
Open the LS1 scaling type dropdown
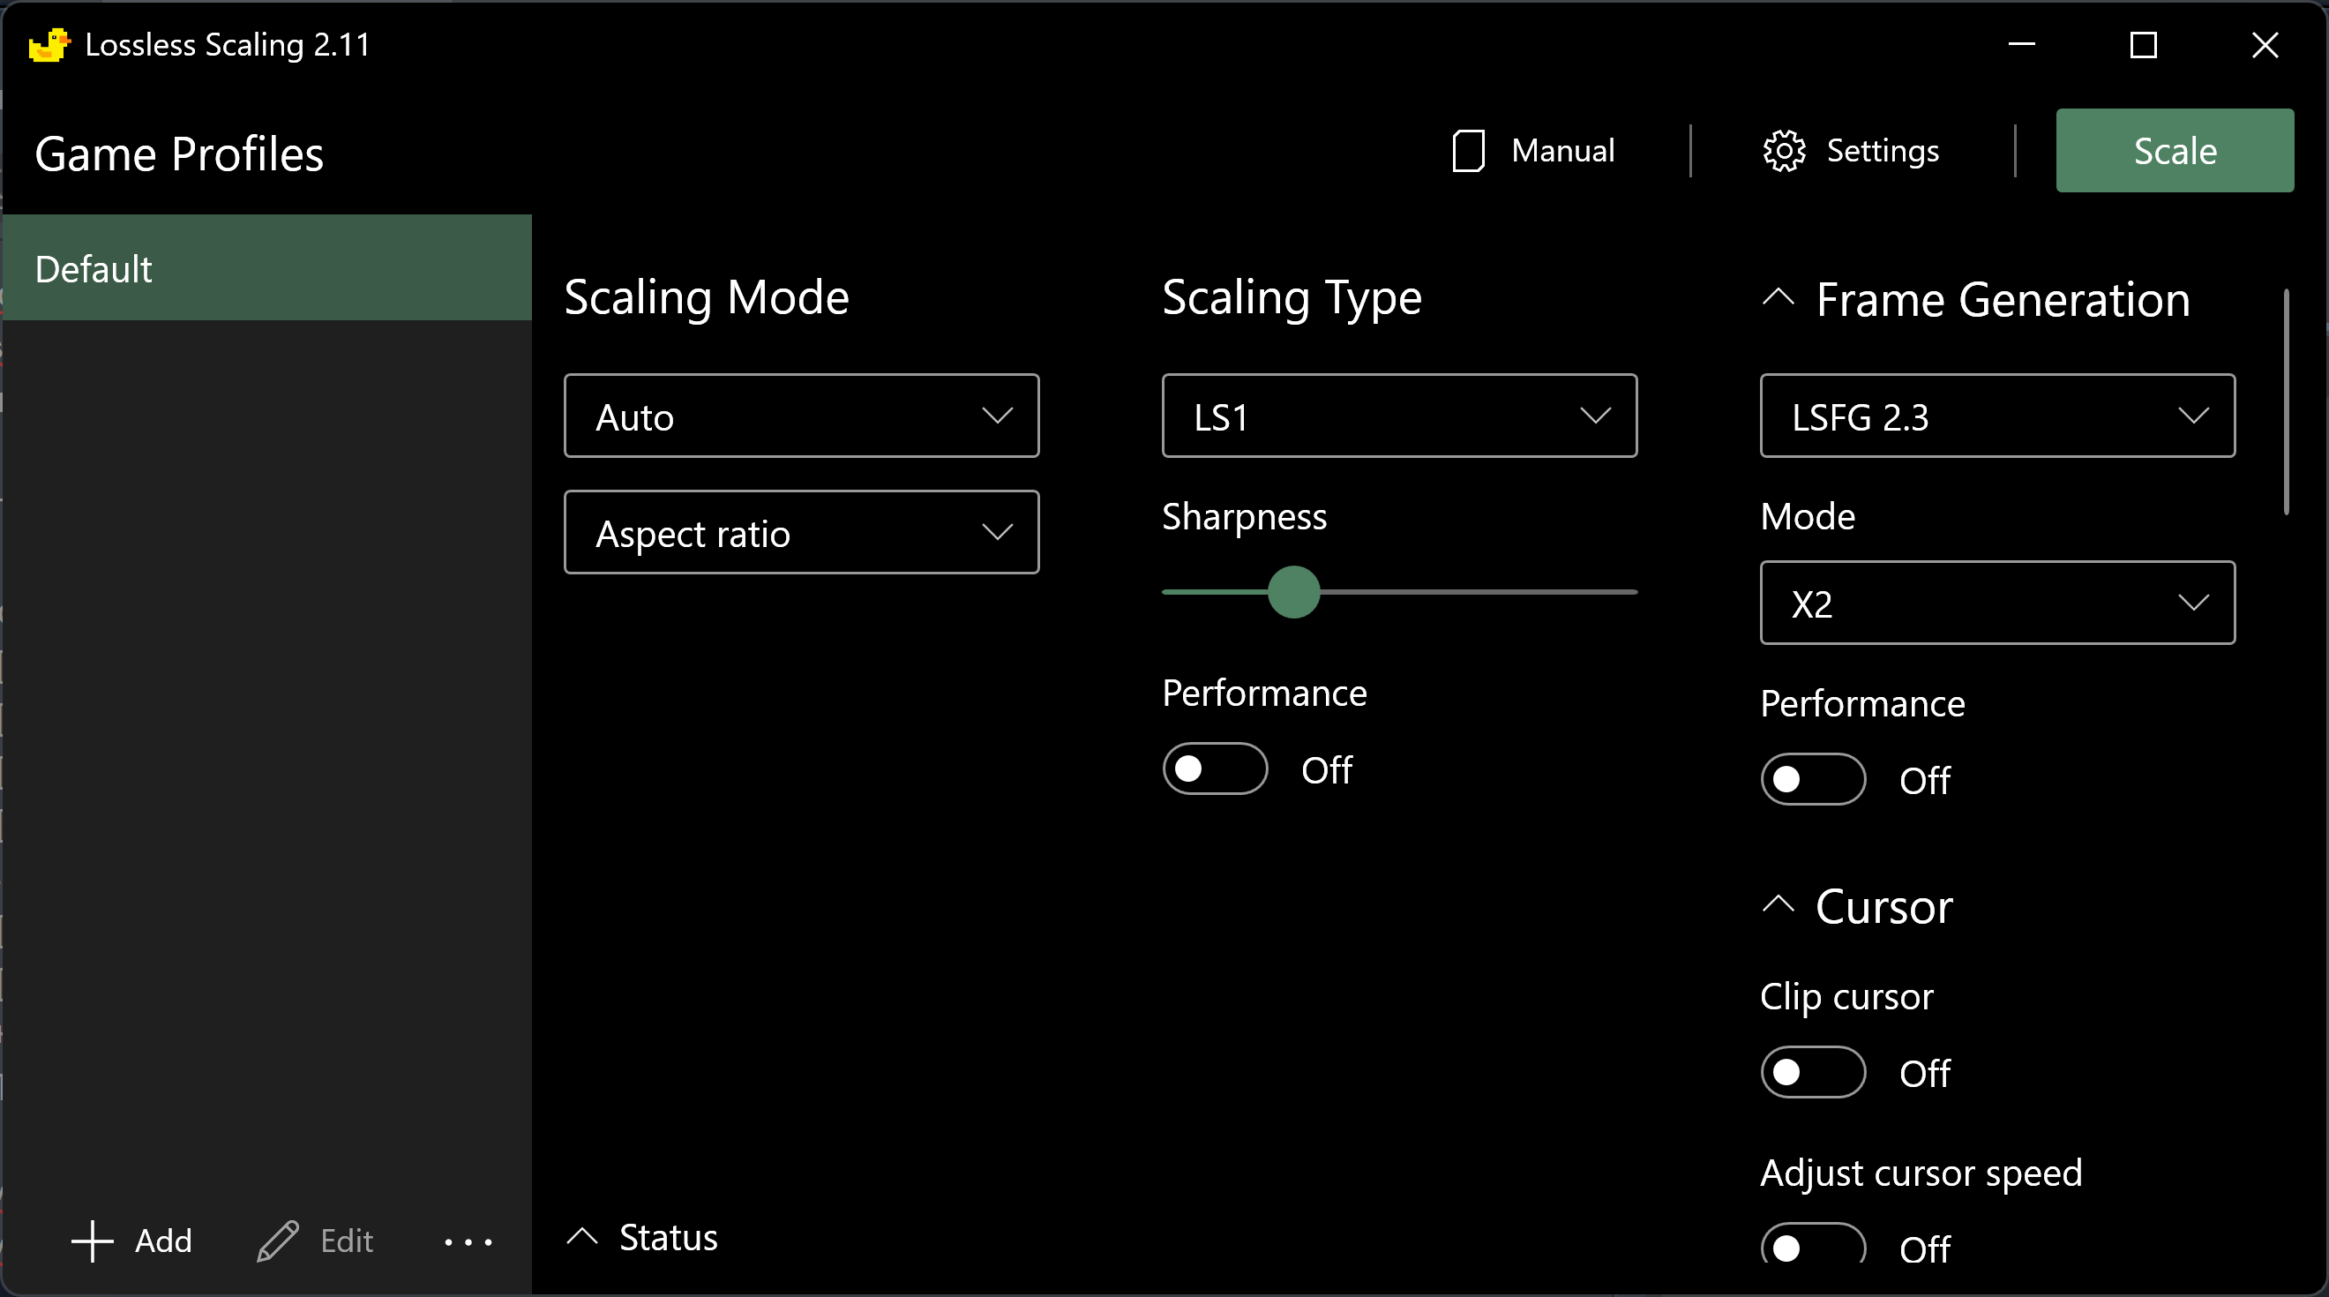(x=1398, y=416)
